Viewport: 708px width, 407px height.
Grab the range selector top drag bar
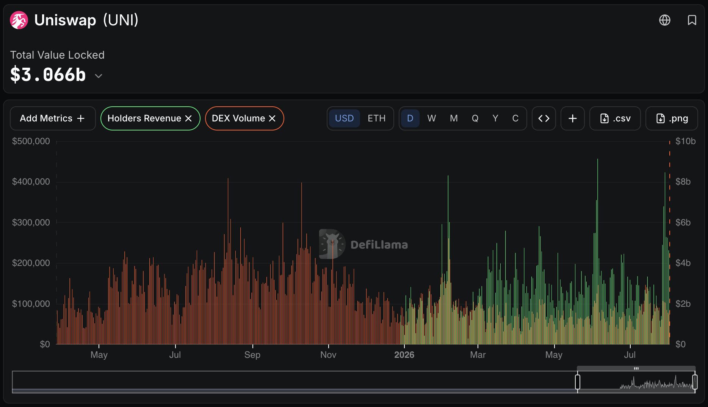tap(636, 368)
